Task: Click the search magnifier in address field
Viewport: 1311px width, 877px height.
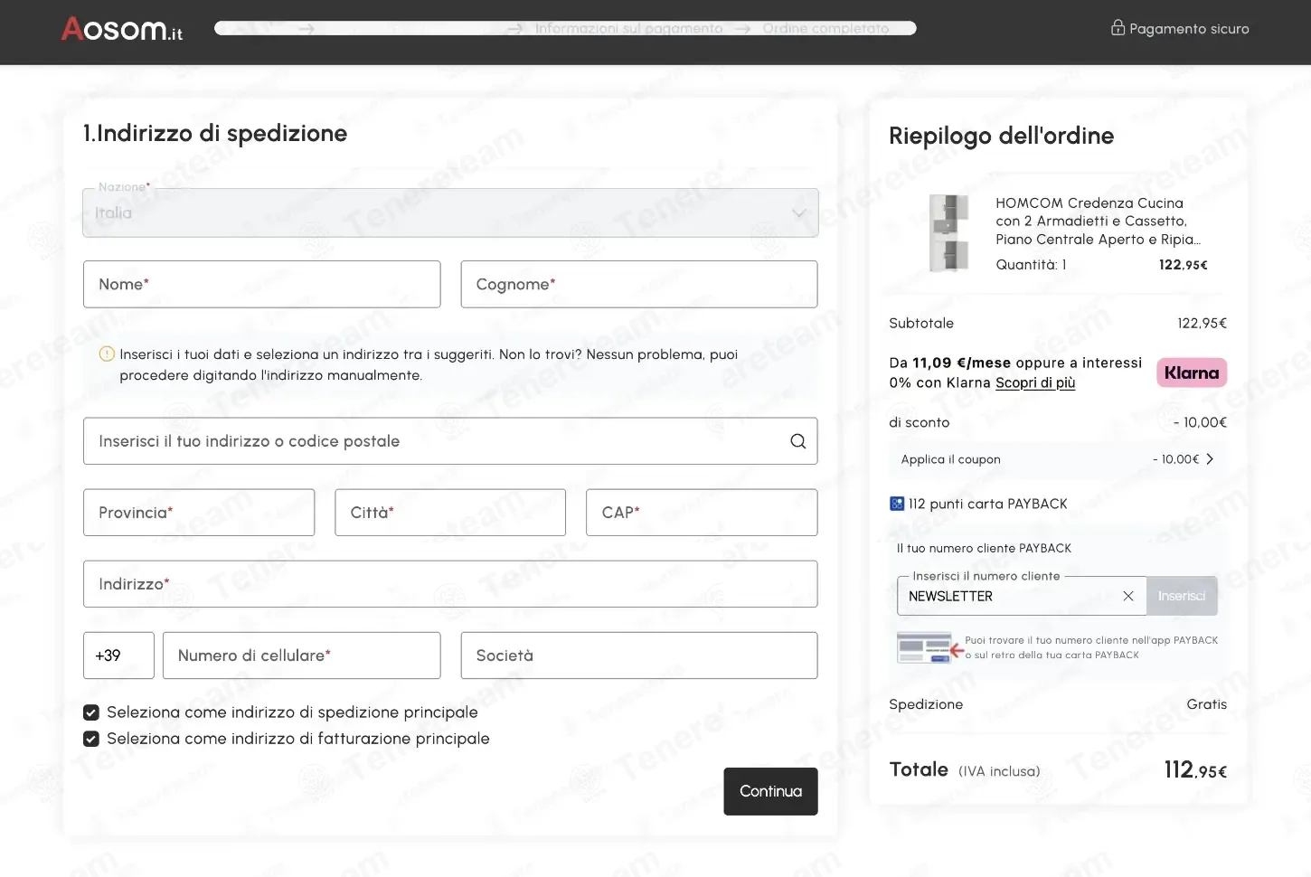Action: (797, 441)
